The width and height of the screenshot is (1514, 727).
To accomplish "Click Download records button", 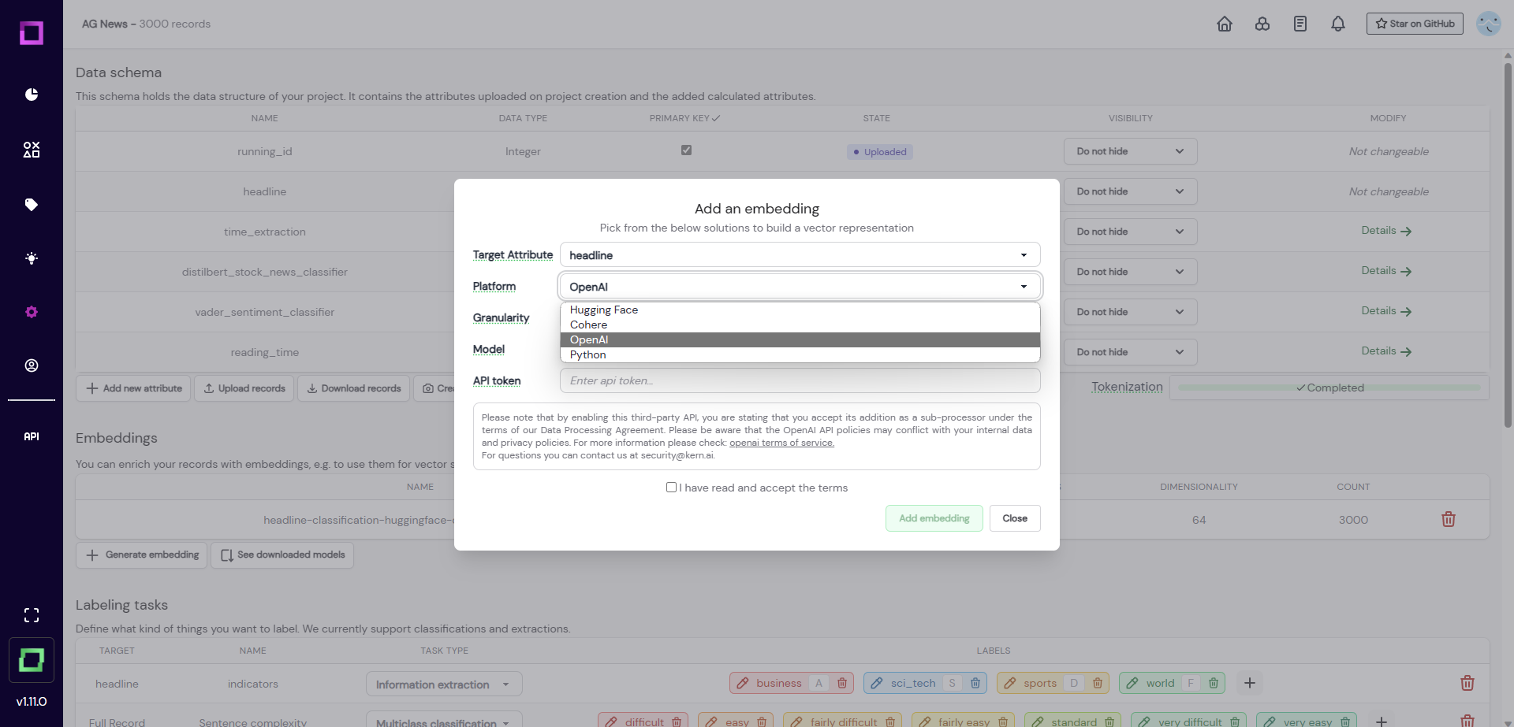I will click(x=353, y=388).
